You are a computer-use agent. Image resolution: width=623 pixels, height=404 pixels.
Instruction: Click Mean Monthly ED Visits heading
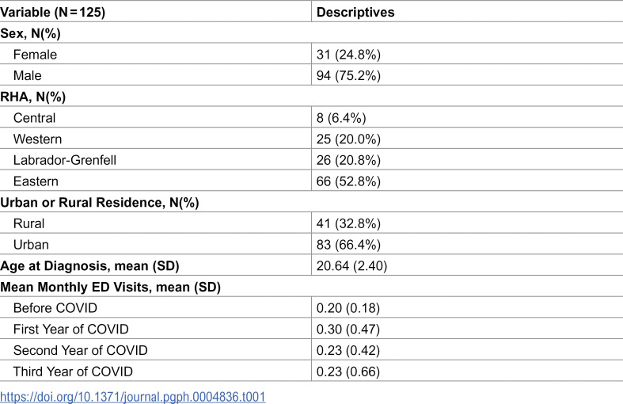[x=111, y=287]
